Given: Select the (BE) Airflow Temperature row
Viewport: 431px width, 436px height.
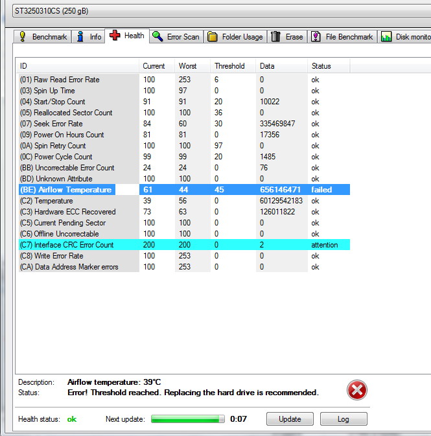Looking at the screenshot, I should pyautogui.click(x=184, y=190).
